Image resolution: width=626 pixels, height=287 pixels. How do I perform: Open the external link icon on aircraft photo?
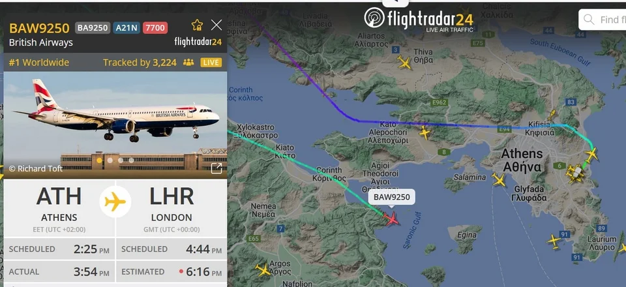(x=216, y=168)
